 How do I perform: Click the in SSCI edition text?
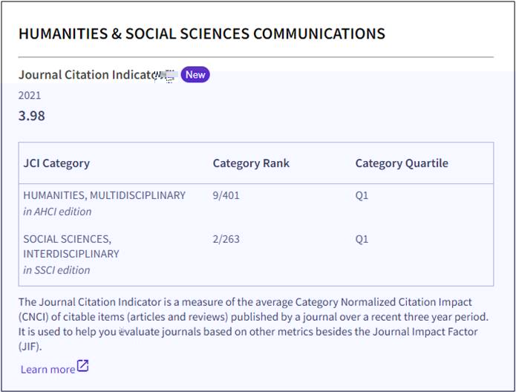(x=56, y=270)
